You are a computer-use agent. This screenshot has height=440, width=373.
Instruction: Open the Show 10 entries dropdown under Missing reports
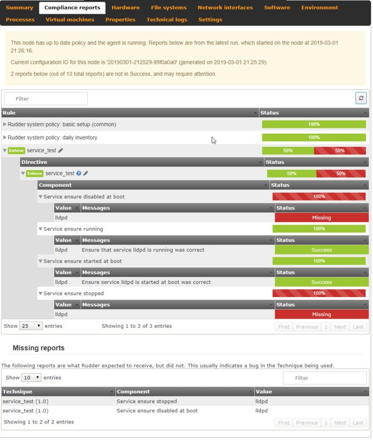31,379
